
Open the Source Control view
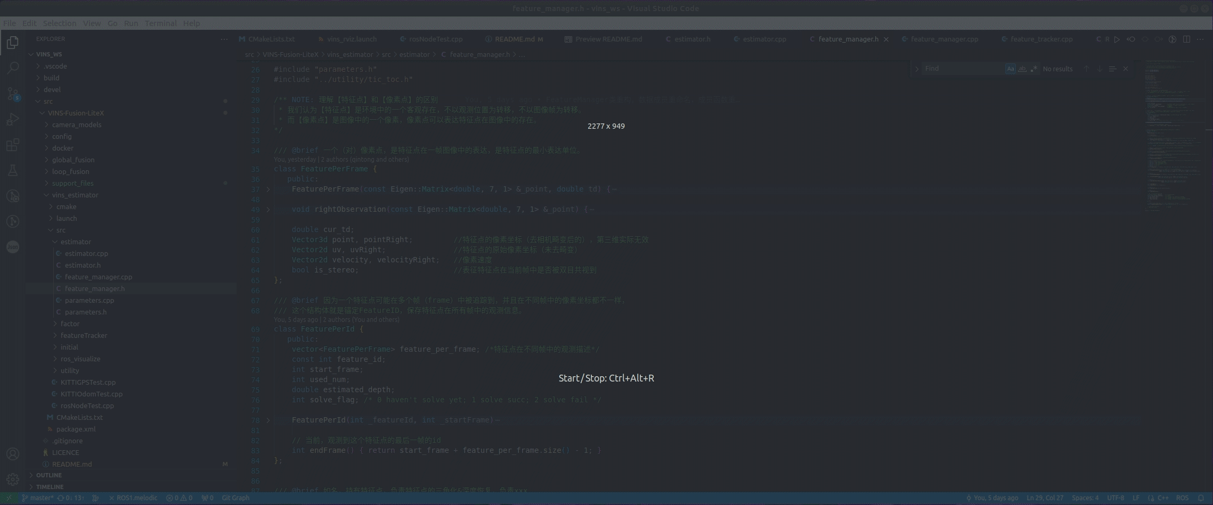(x=13, y=94)
